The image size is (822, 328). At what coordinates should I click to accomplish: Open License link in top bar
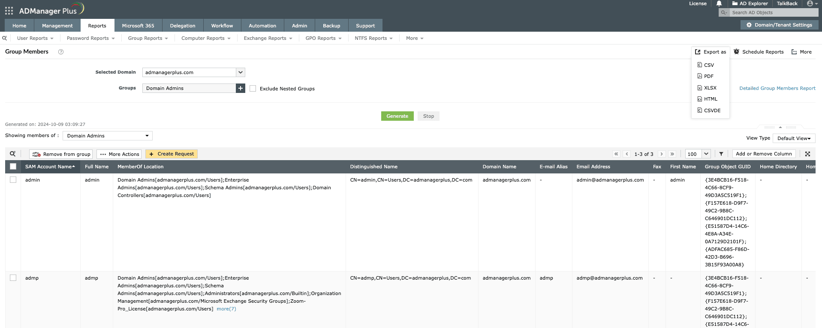tap(698, 3)
